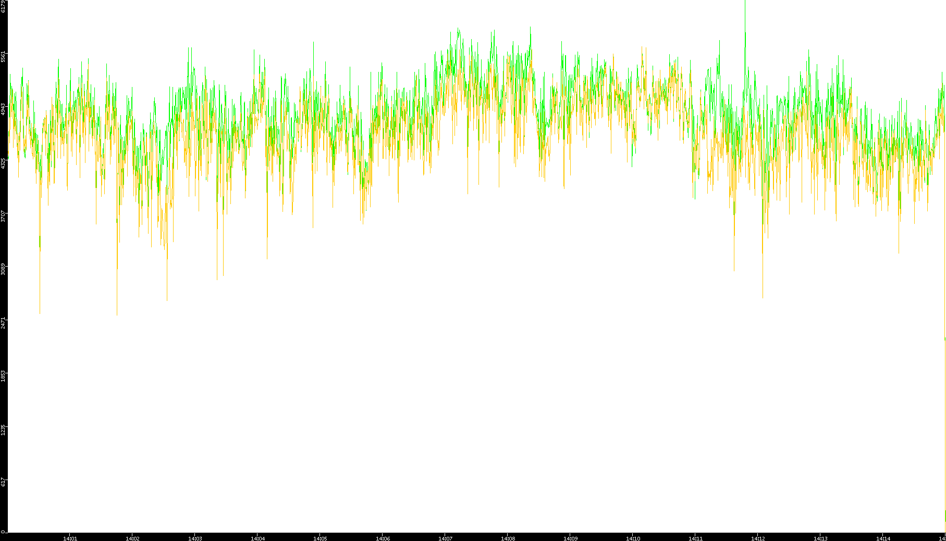Select the 14:08 x-axis label
This screenshot has height=541, width=946.
coord(508,538)
